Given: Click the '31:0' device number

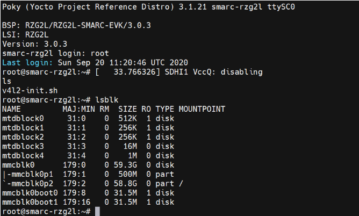Looking at the screenshot, I should click(x=76, y=119).
